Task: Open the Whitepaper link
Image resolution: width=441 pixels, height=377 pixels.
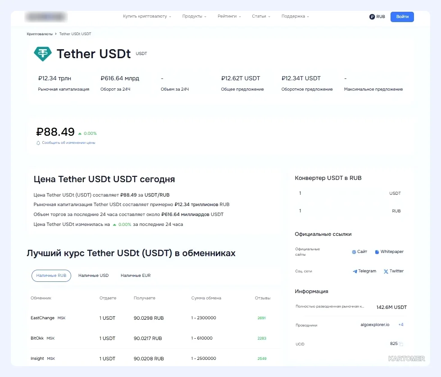Action: [389, 252]
